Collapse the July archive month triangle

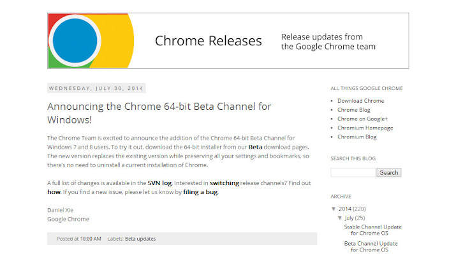340,218
